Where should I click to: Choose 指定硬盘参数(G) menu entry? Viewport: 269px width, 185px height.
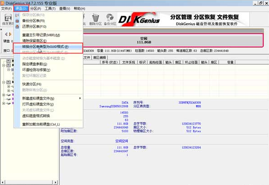[49, 64]
